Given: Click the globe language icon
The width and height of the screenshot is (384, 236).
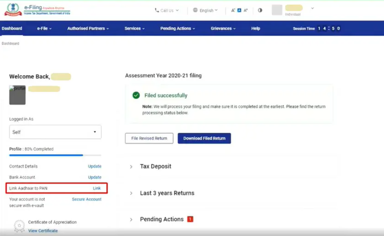Looking at the screenshot, I should coord(195,10).
